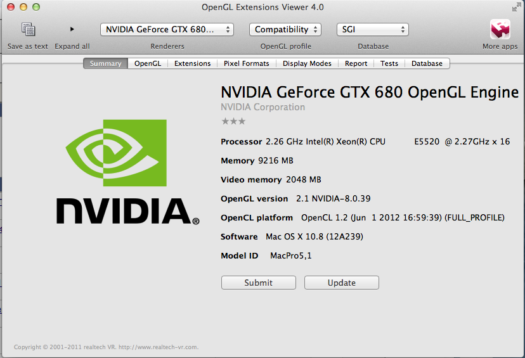Switch to the Tests tab
Viewport: 525px width, 358px height.
pyautogui.click(x=389, y=63)
